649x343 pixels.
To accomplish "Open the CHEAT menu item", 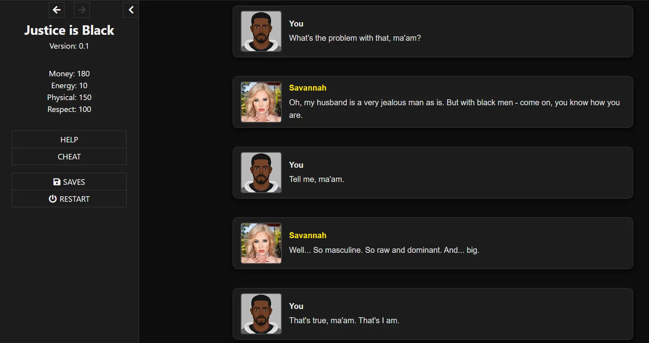I will pyautogui.click(x=69, y=157).
